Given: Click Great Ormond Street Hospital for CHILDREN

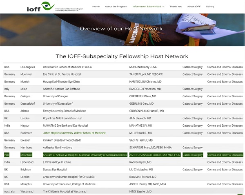Looking at the screenshot, I should (x=69, y=177).
